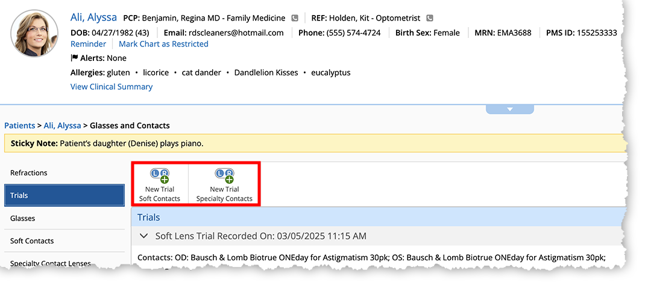Click the Alerts flag icon
The height and width of the screenshot is (282, 645).
tap(75, 58)
